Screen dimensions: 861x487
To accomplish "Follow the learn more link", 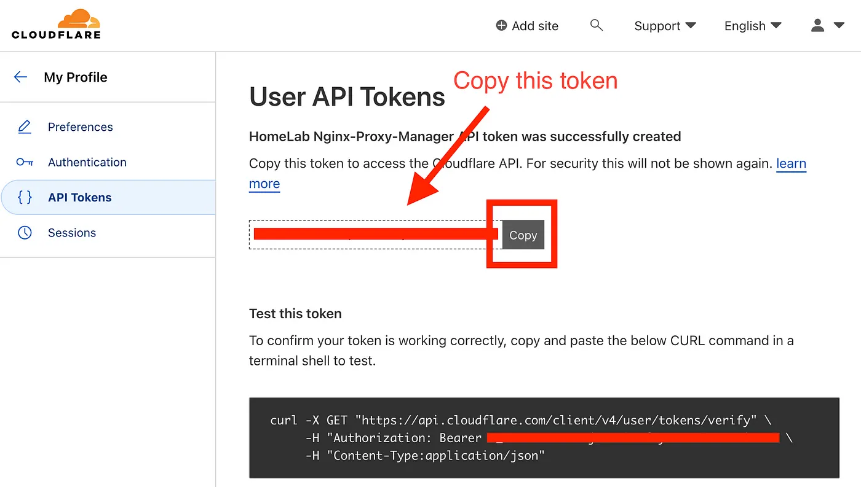I will pos(792,163).
